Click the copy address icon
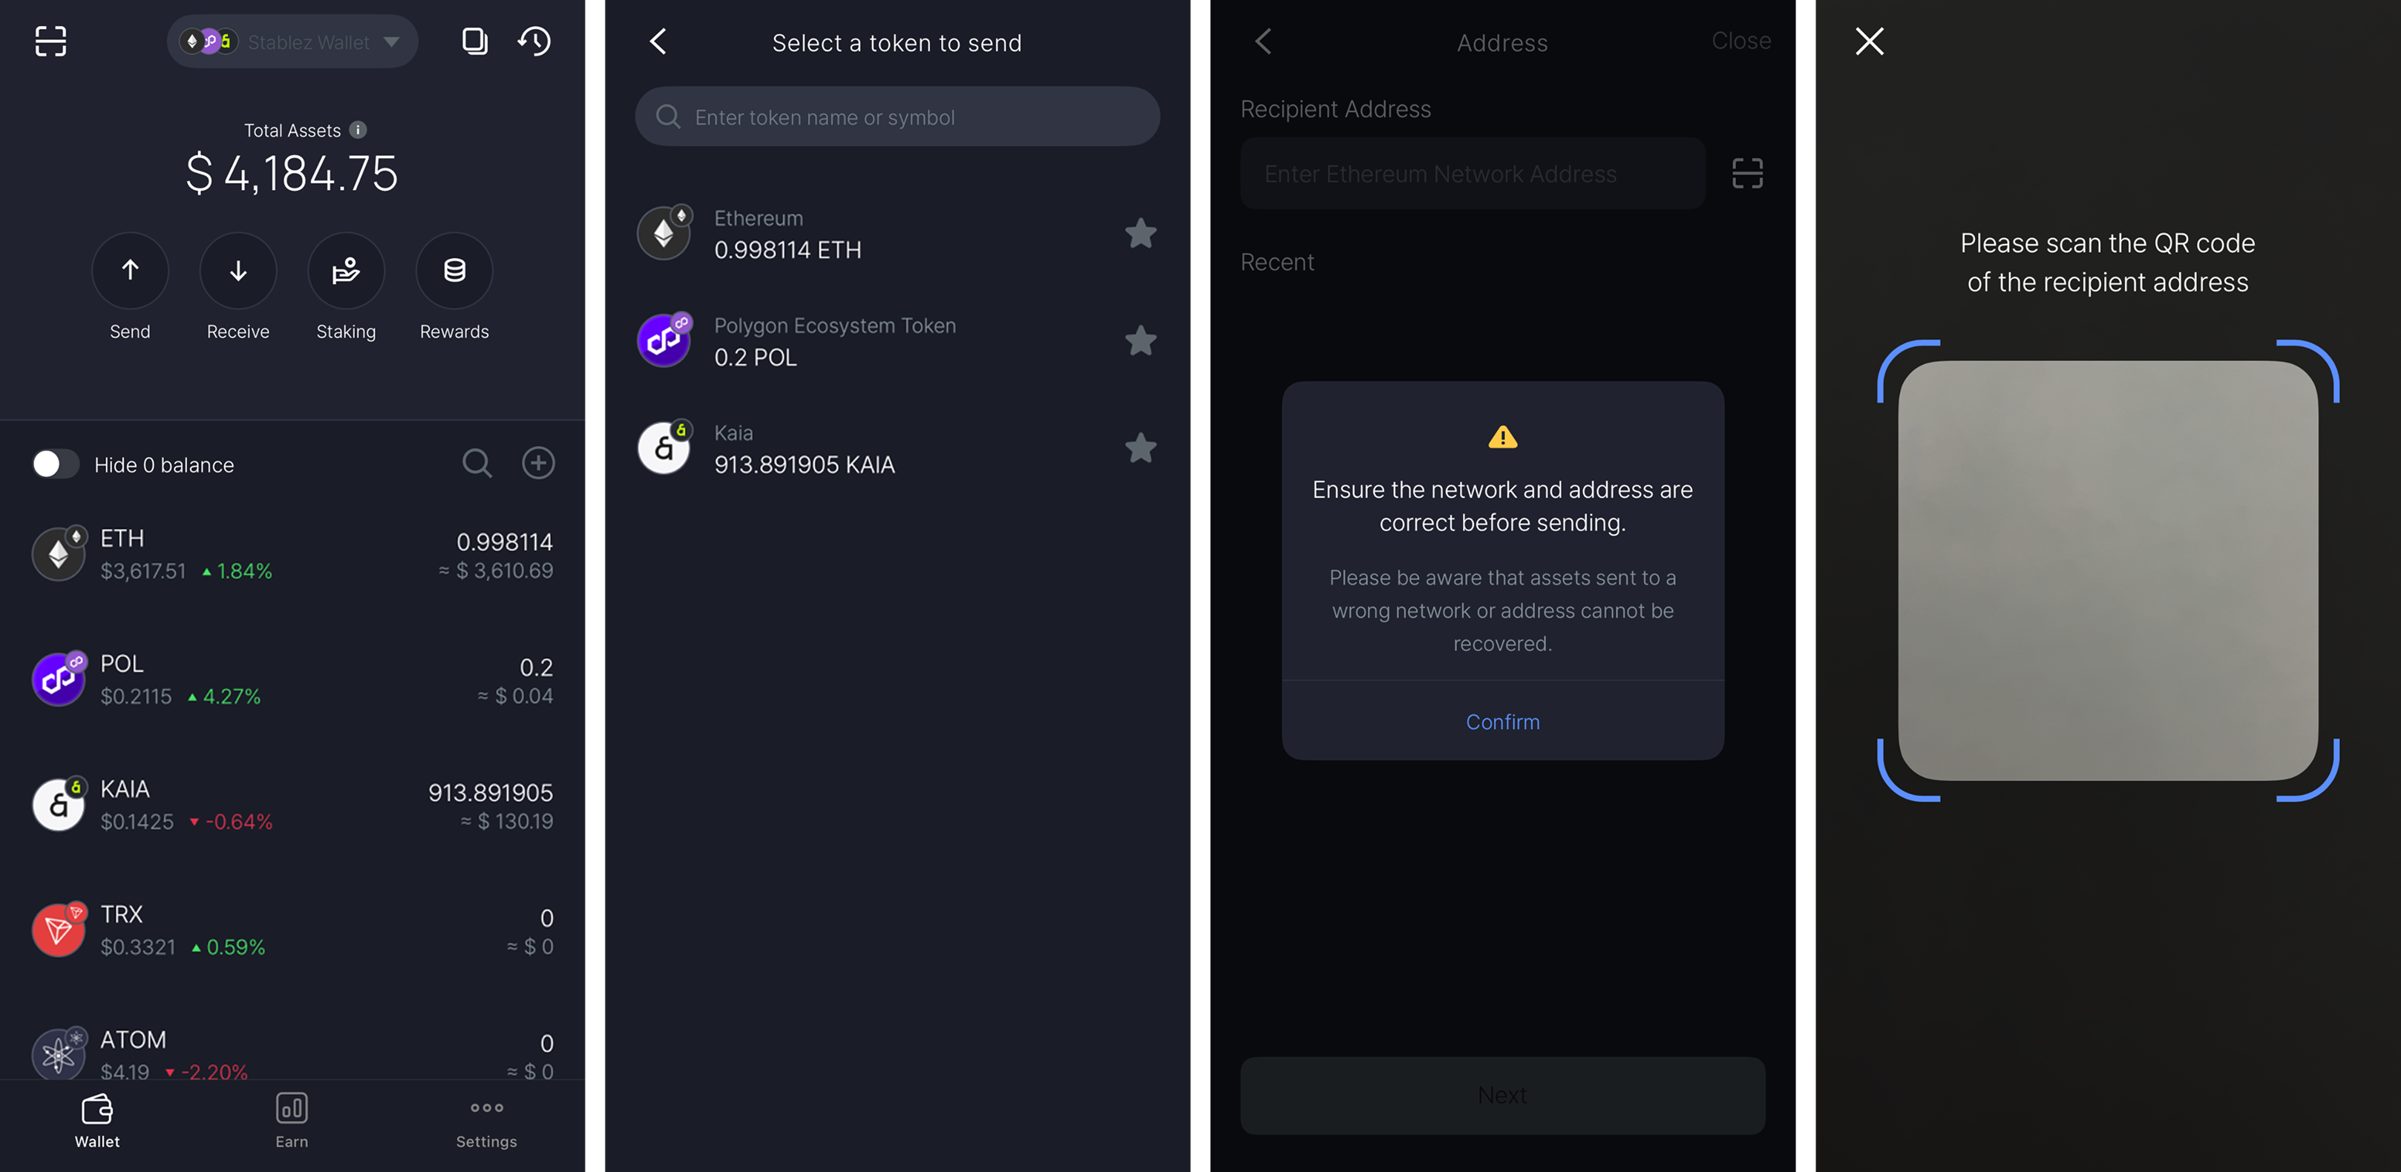The image size is (2401, 1172). tap(474, 41)
